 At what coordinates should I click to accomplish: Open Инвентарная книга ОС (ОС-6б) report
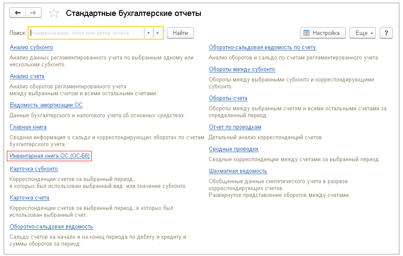point(50,156)
